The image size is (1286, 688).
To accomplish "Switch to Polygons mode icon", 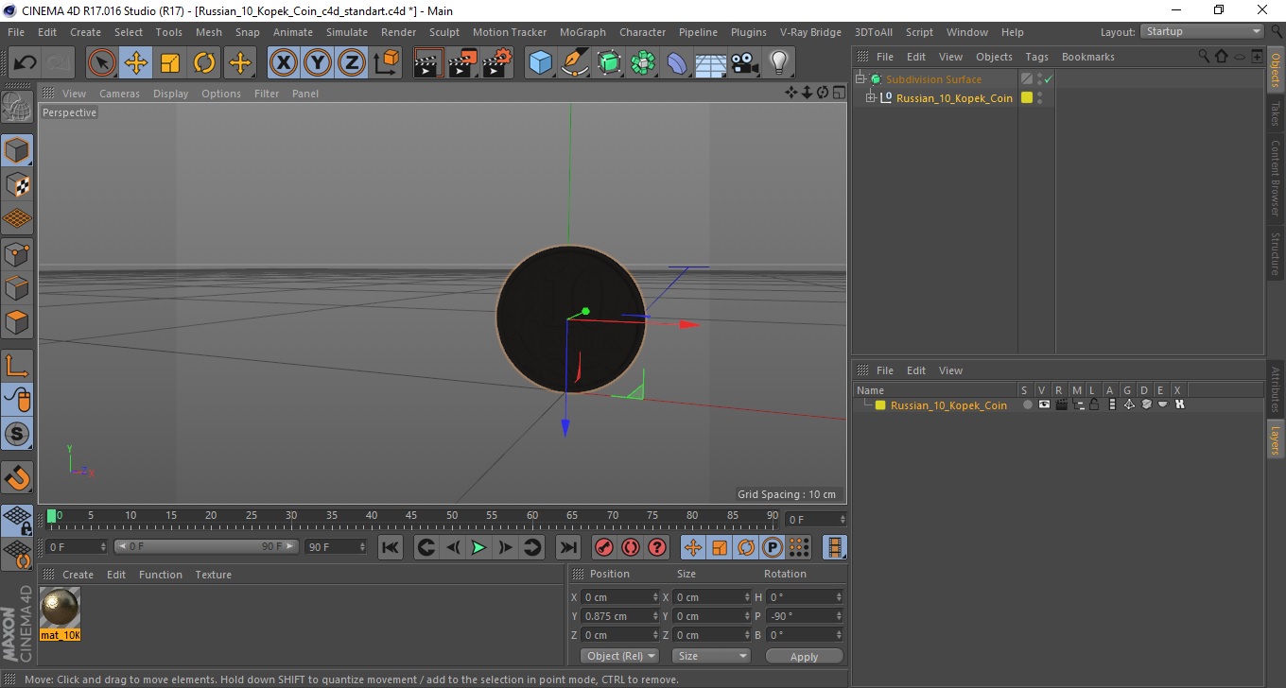I will pos(17,321).
